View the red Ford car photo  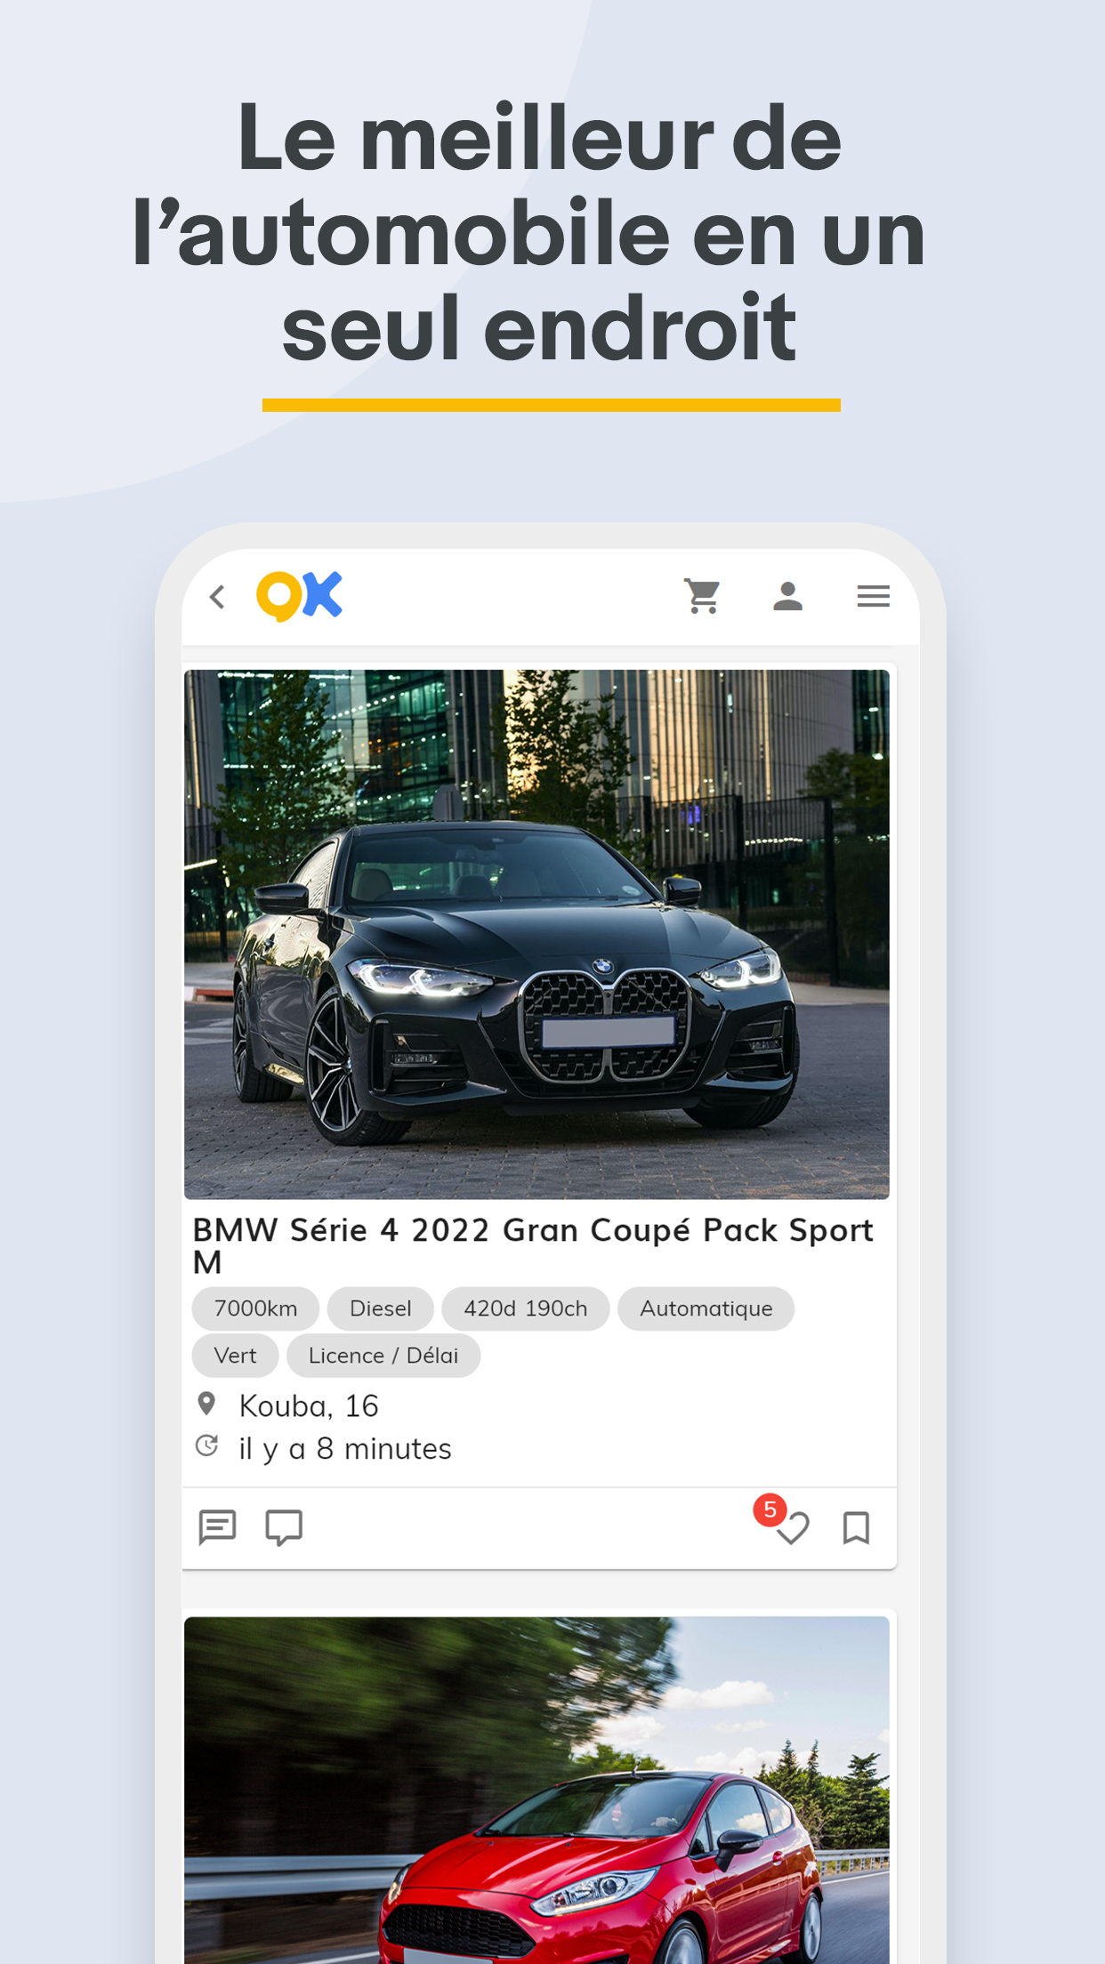(536, 1790)
